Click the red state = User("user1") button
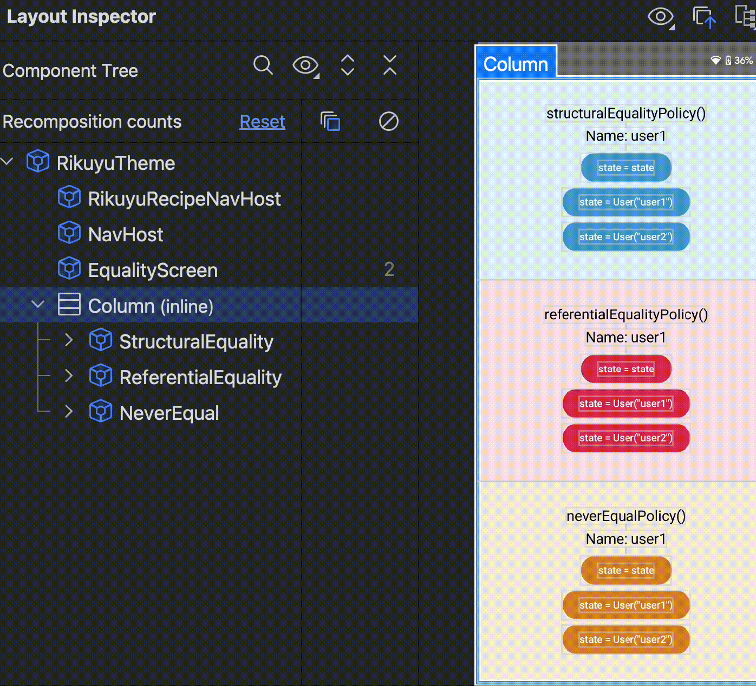Viewport: 756px width, 686px height. [626, 404]
